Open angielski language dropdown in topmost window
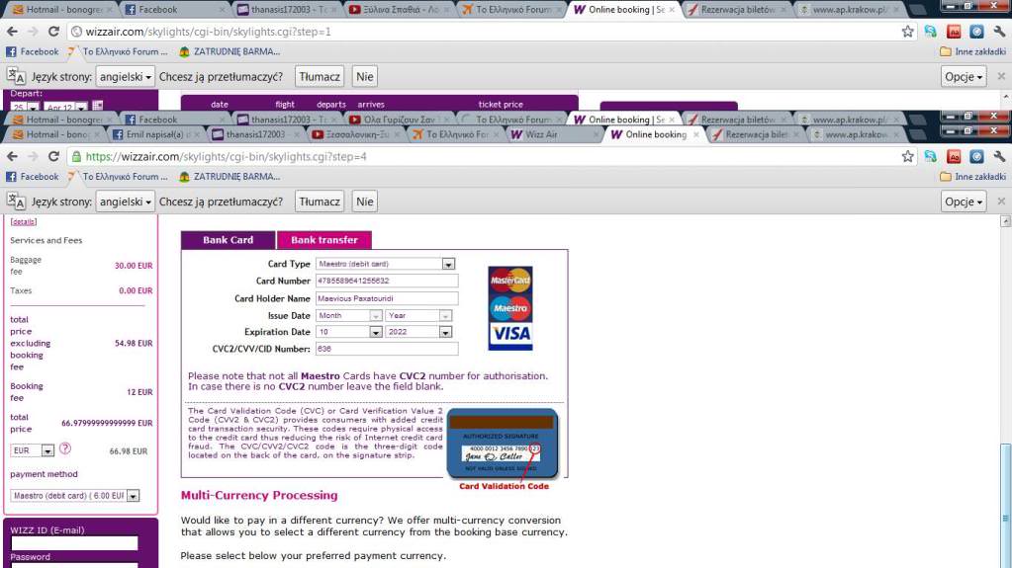Viewport: 1012px width, 568px height. tap(125, 77)
